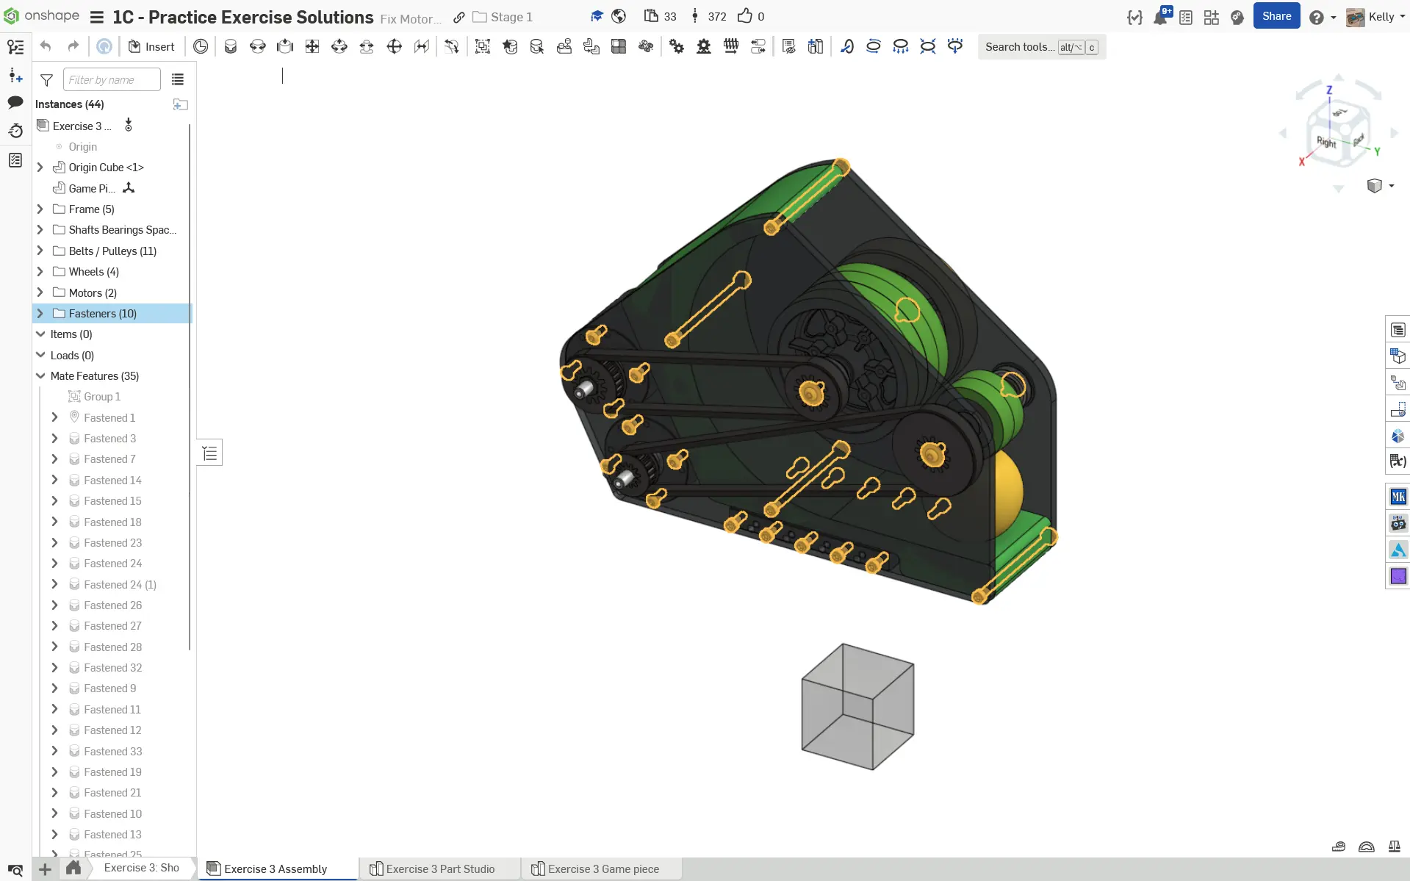Open the notifications bell icon
This screenshot has width=1410, height=881.
pos(1160,17)
